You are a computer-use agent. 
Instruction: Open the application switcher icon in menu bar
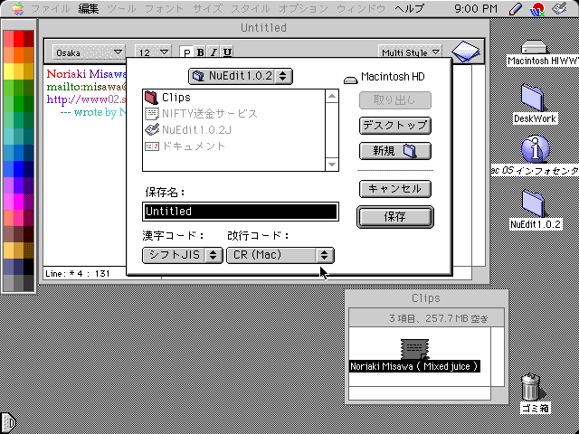[x=560, y=8]
